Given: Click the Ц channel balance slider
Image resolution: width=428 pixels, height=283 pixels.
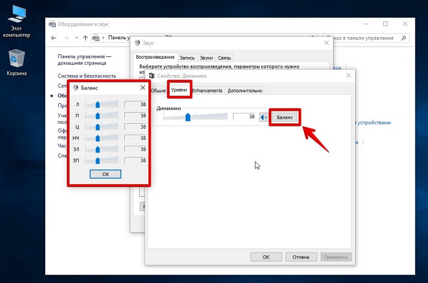Looking at the screenshot, I should [x=102, y=127].
